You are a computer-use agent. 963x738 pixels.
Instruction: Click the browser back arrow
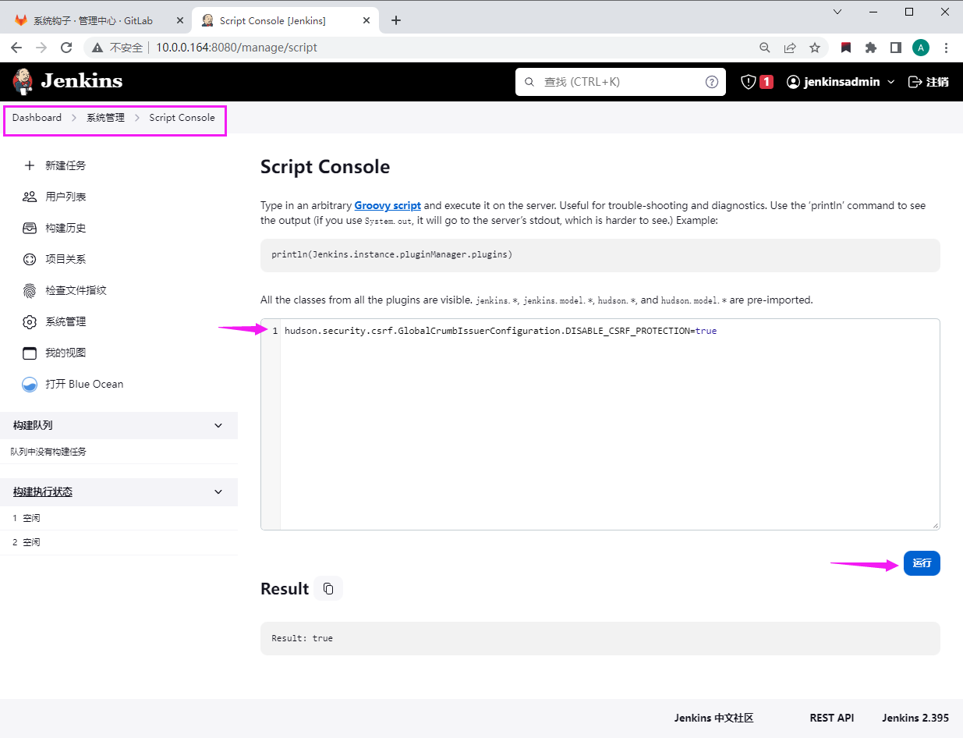coord(16,48)
